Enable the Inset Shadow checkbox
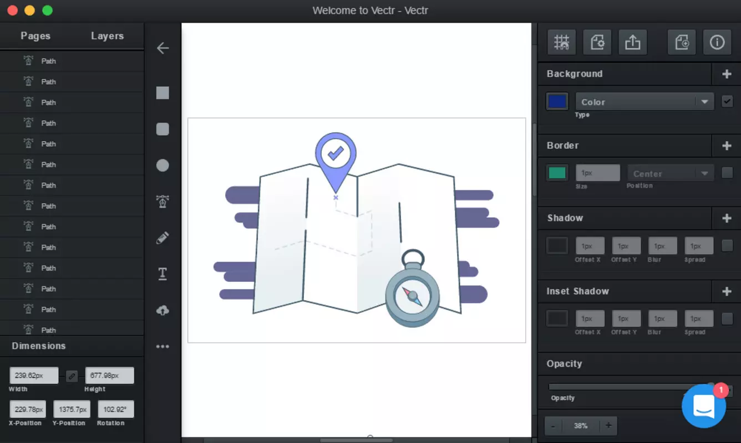Image resolution: width=741 pixels, height=443 pixels. [727, 318]
